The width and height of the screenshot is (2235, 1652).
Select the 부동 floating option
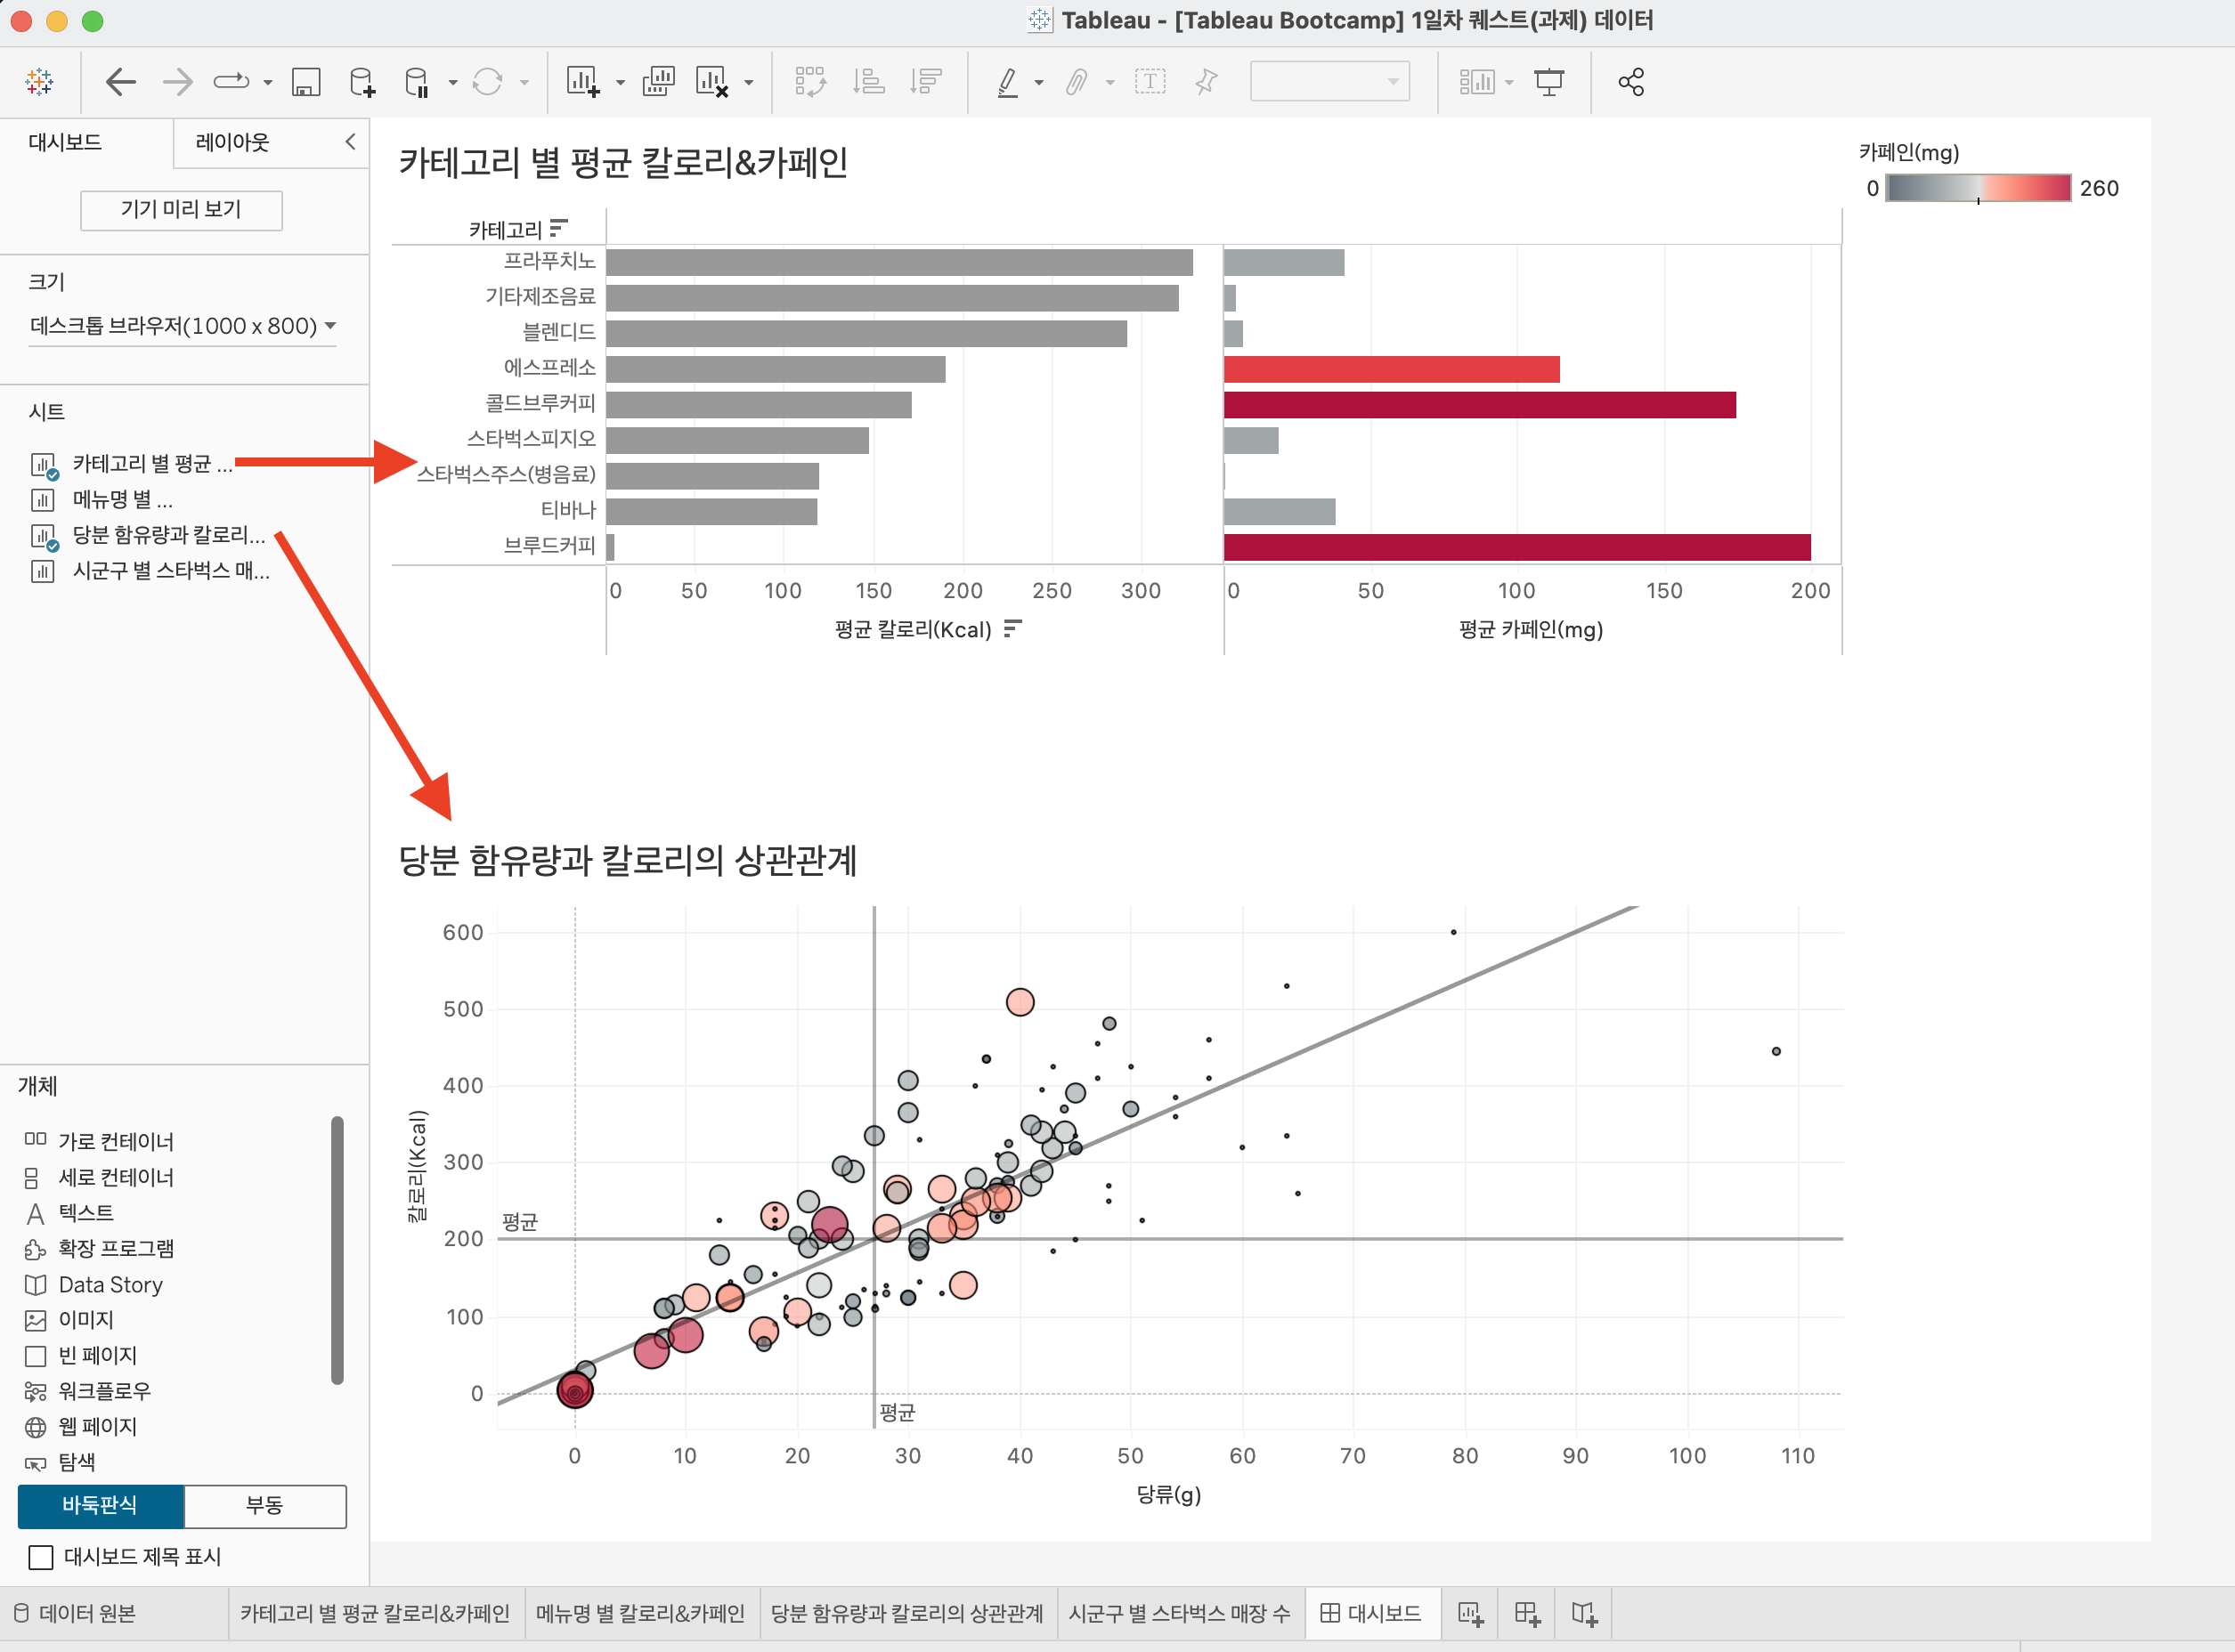[265, 1505]
